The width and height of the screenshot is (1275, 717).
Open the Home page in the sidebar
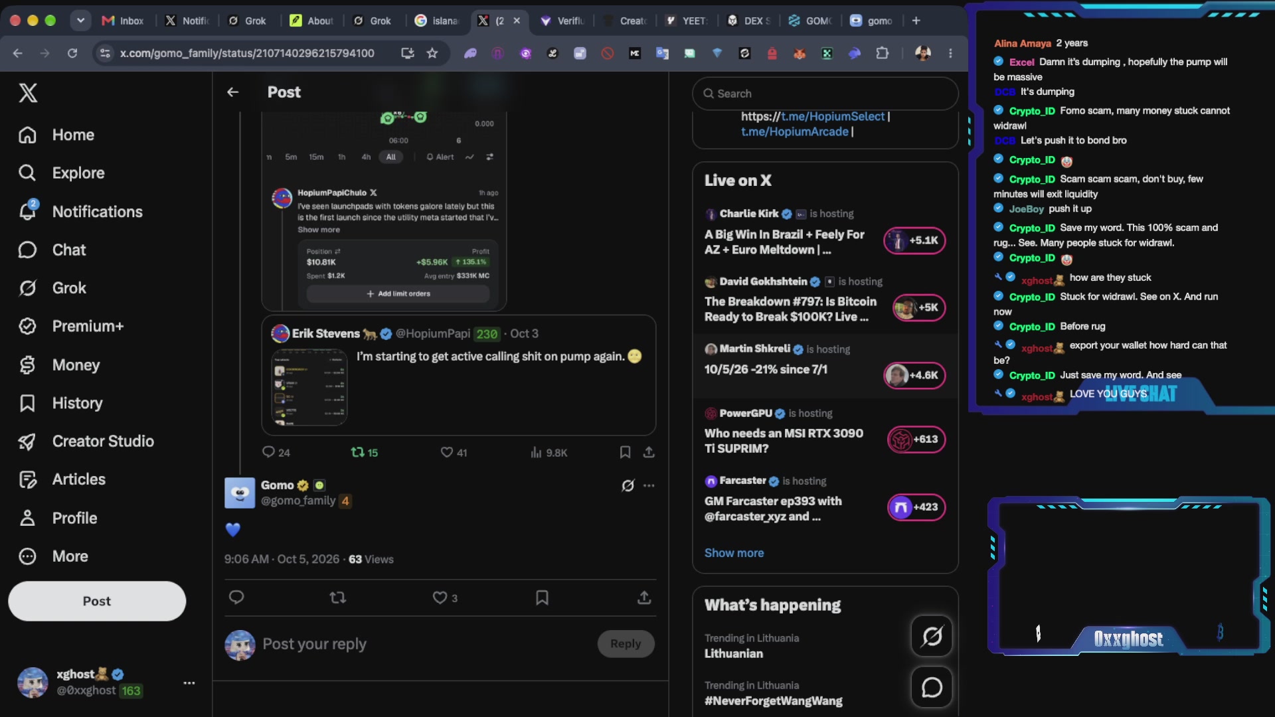click(x=57, y=135)
